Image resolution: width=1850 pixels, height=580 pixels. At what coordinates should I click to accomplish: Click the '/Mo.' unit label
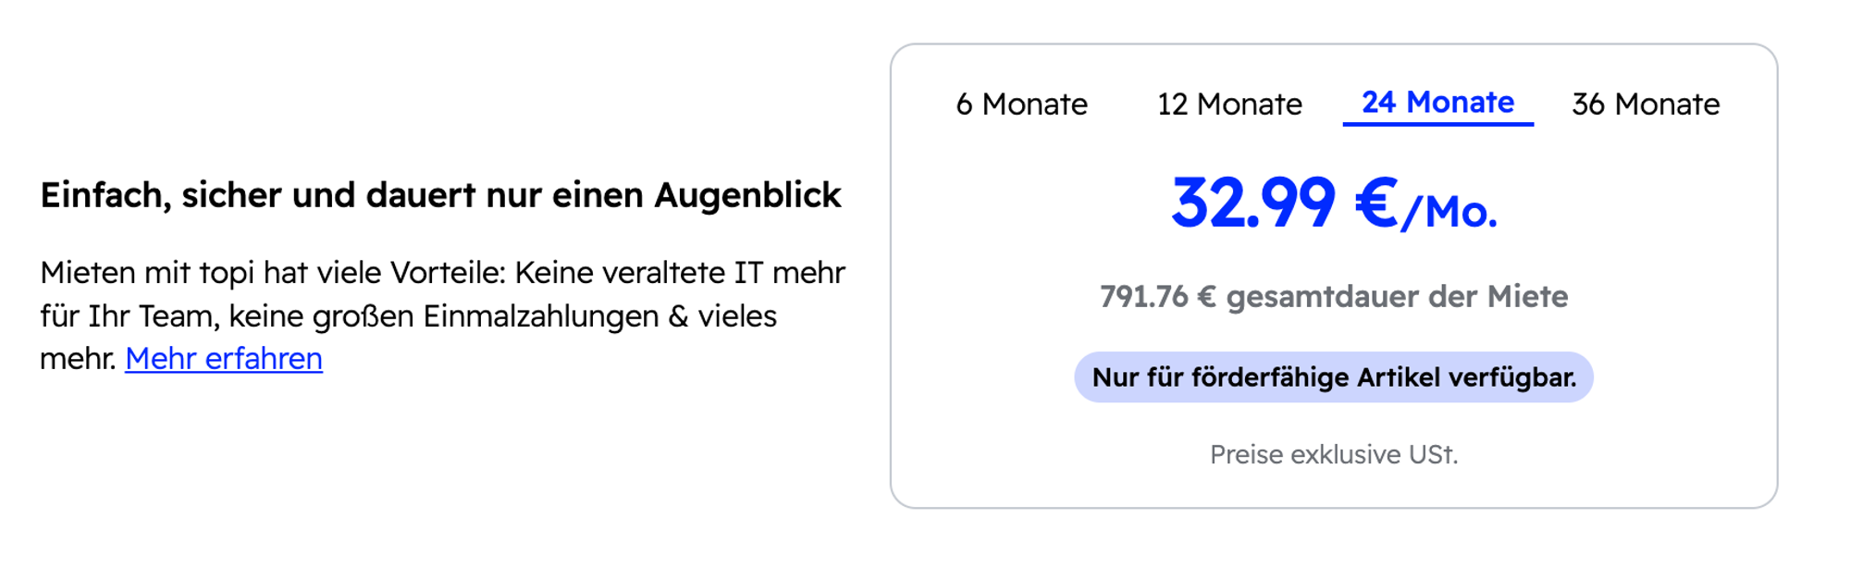(1449, 213)
